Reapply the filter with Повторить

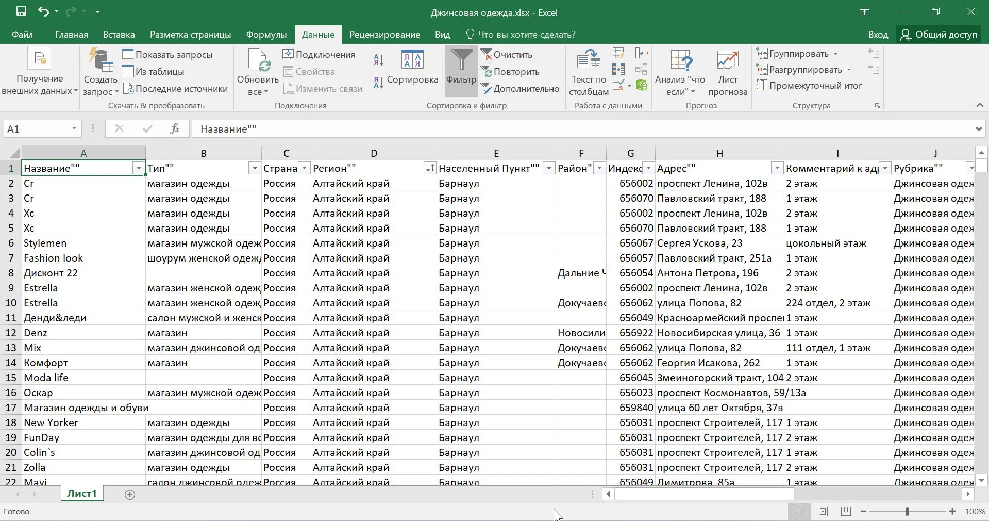[x=510, y=72]
